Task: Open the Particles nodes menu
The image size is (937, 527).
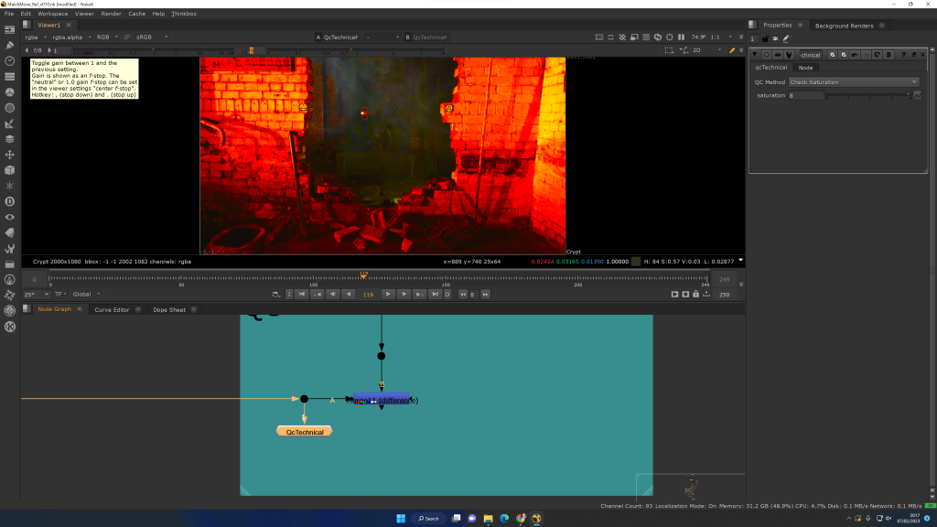Action: (9, 186)
